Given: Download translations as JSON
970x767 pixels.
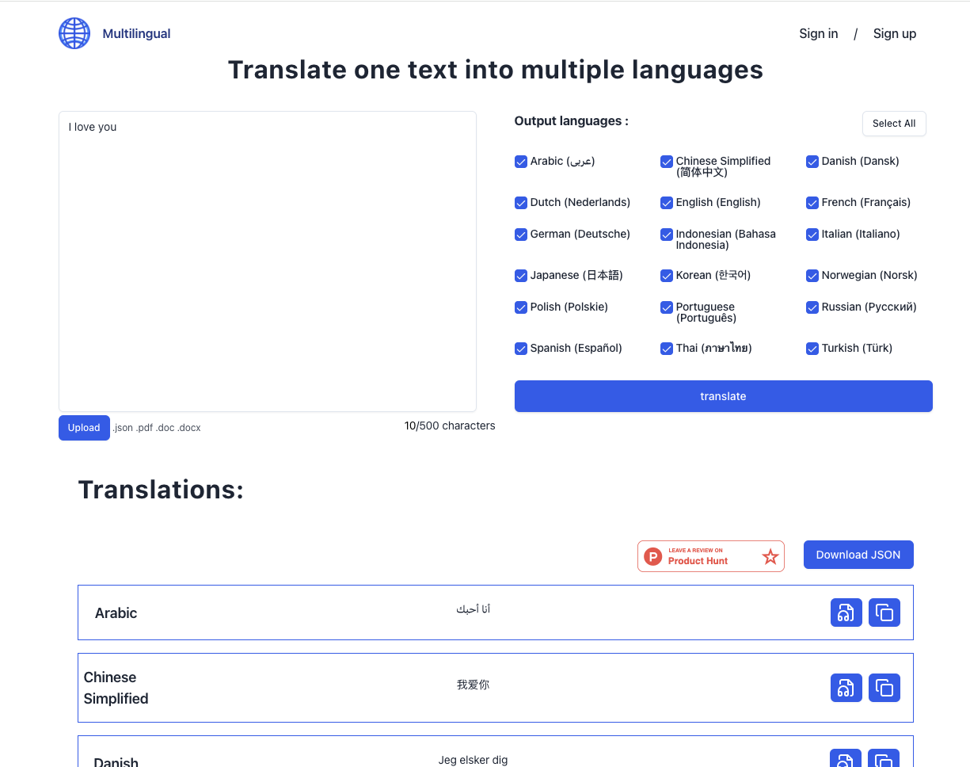Looking at the screenshot, I should [858, 555].
